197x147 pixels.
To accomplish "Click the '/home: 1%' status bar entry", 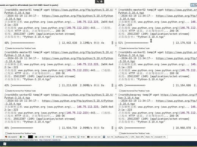I will click(149, 137).
